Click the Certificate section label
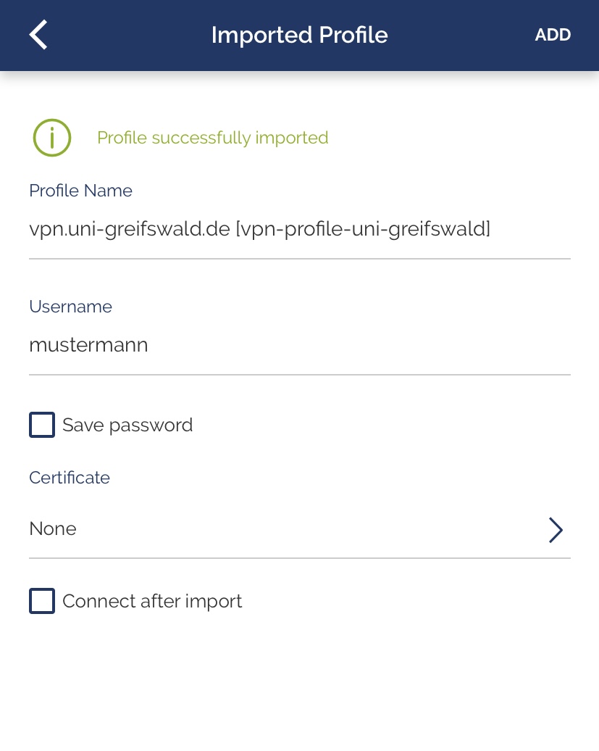This screenshot has width=599, height=751. click(70, 478)
